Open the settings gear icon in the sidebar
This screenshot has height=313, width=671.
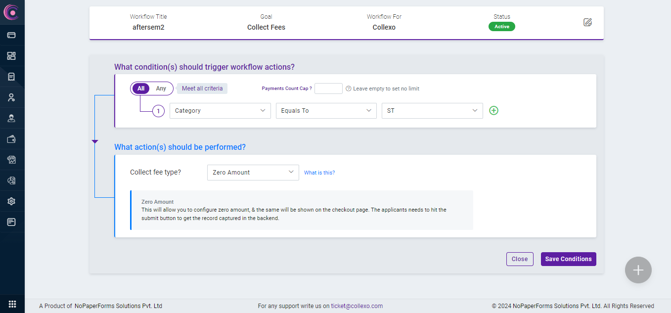click(11, 201)
